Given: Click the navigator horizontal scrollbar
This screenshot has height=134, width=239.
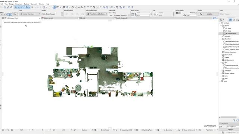Looking at the screenshot, I should point(228,117).
